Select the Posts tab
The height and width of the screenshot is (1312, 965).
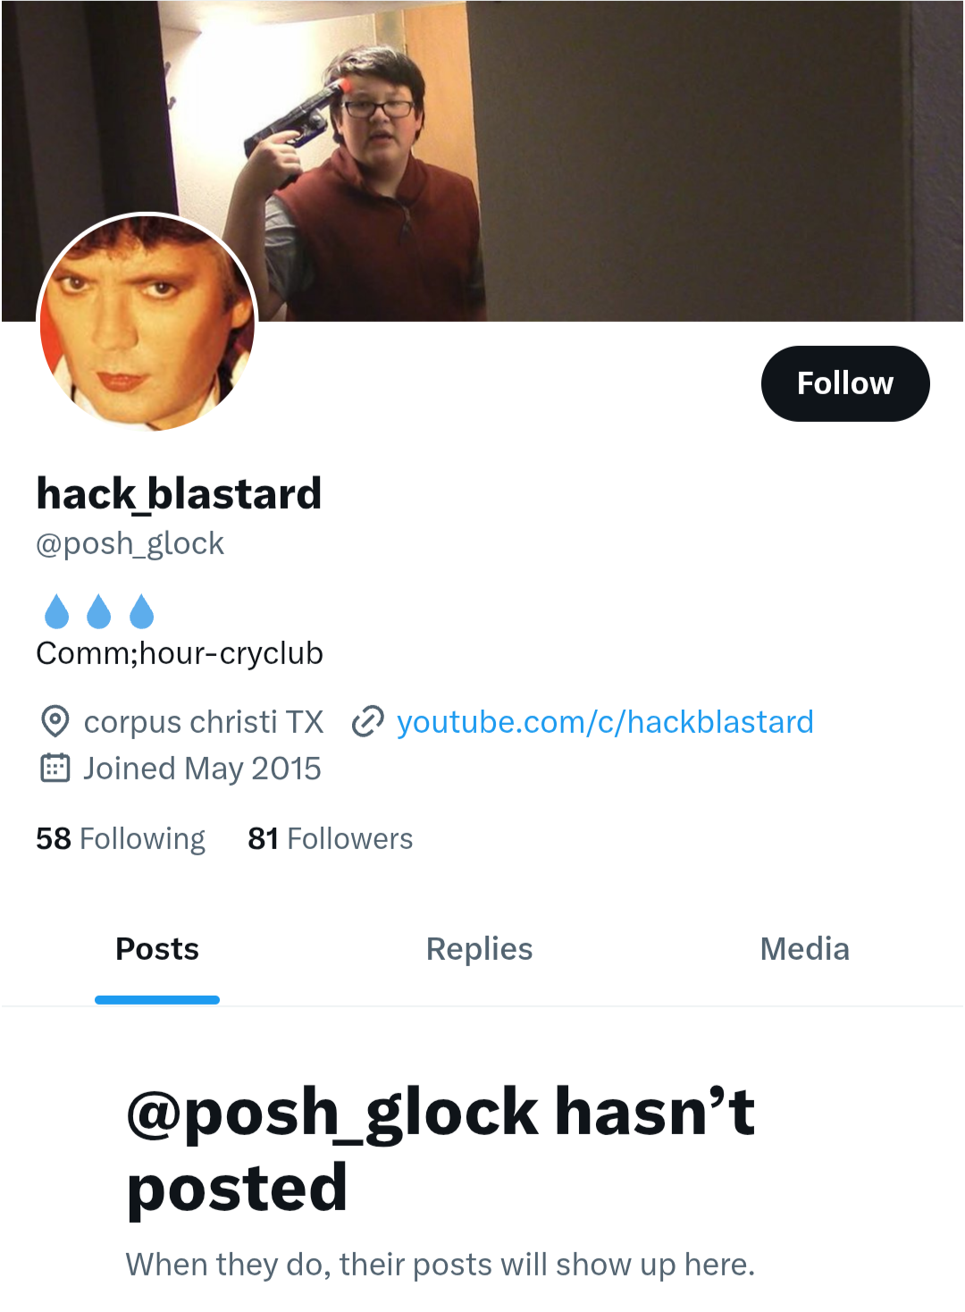pyautogui.click(x=157, y=948)
